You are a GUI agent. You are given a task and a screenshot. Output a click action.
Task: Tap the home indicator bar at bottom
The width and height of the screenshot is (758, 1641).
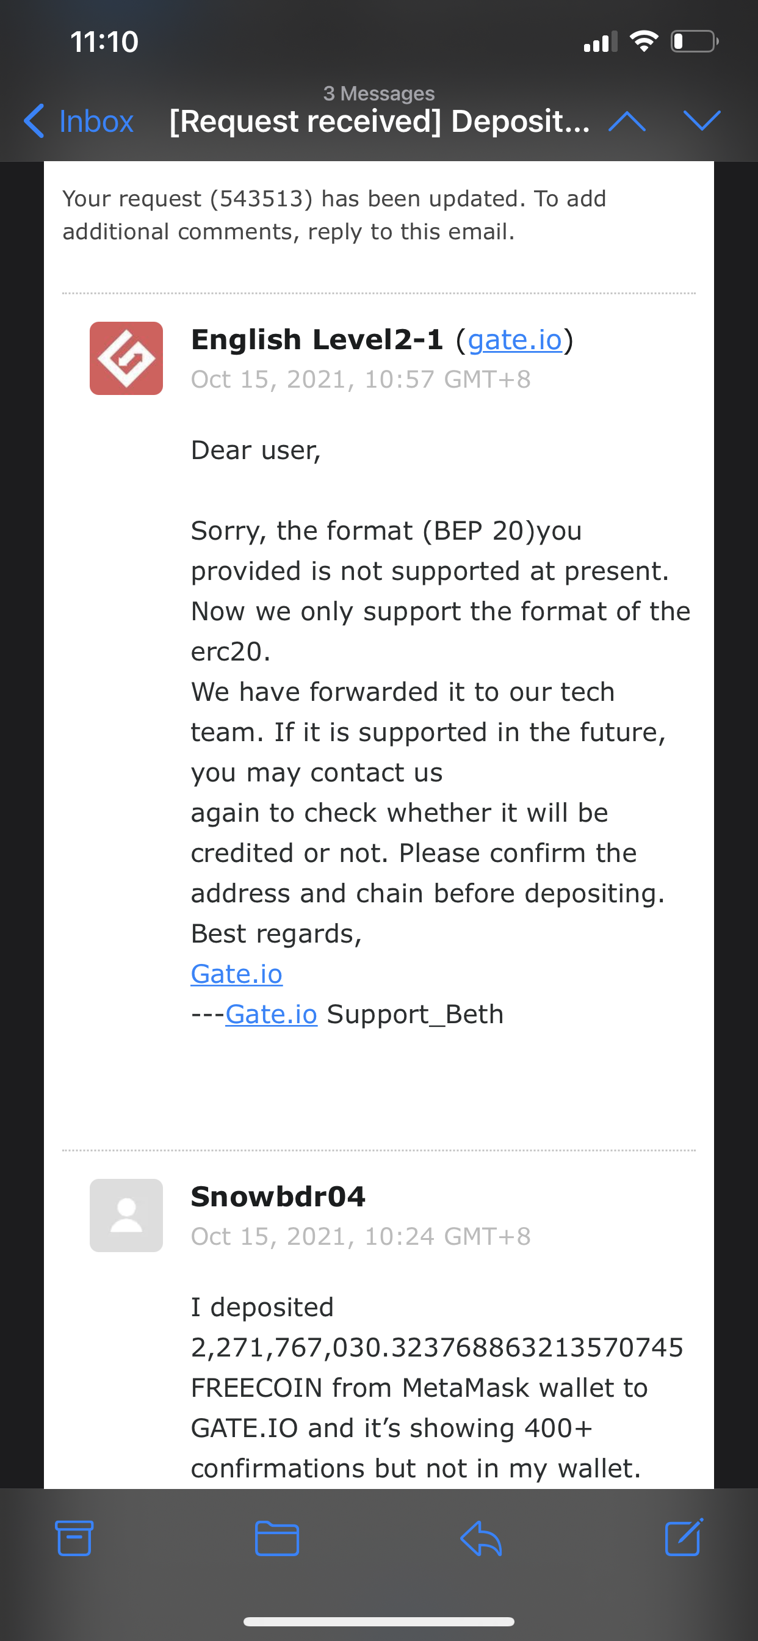[379, 1621]
